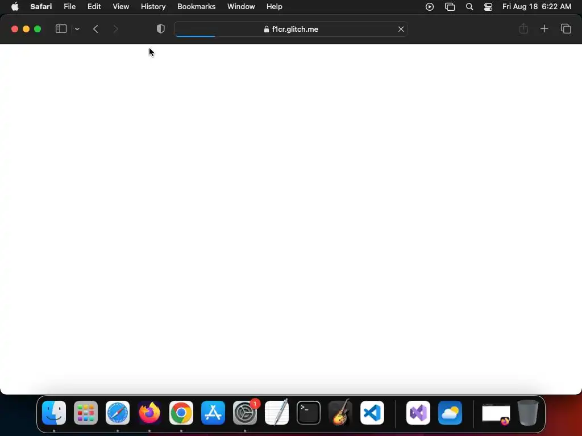
Task: Open the Share button in Safari toolbar
Action: [x=523, y=28]
